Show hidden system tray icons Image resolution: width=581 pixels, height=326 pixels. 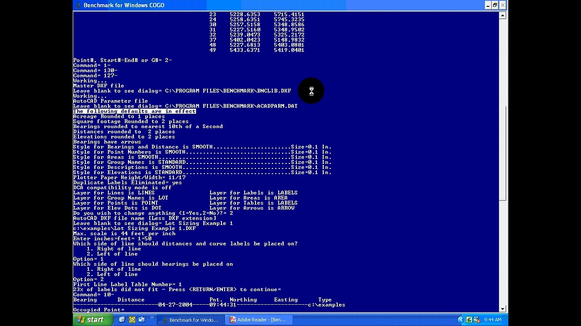tap(461, 320)
